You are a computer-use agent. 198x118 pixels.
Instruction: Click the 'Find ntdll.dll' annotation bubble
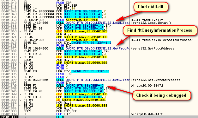point(151,7)
